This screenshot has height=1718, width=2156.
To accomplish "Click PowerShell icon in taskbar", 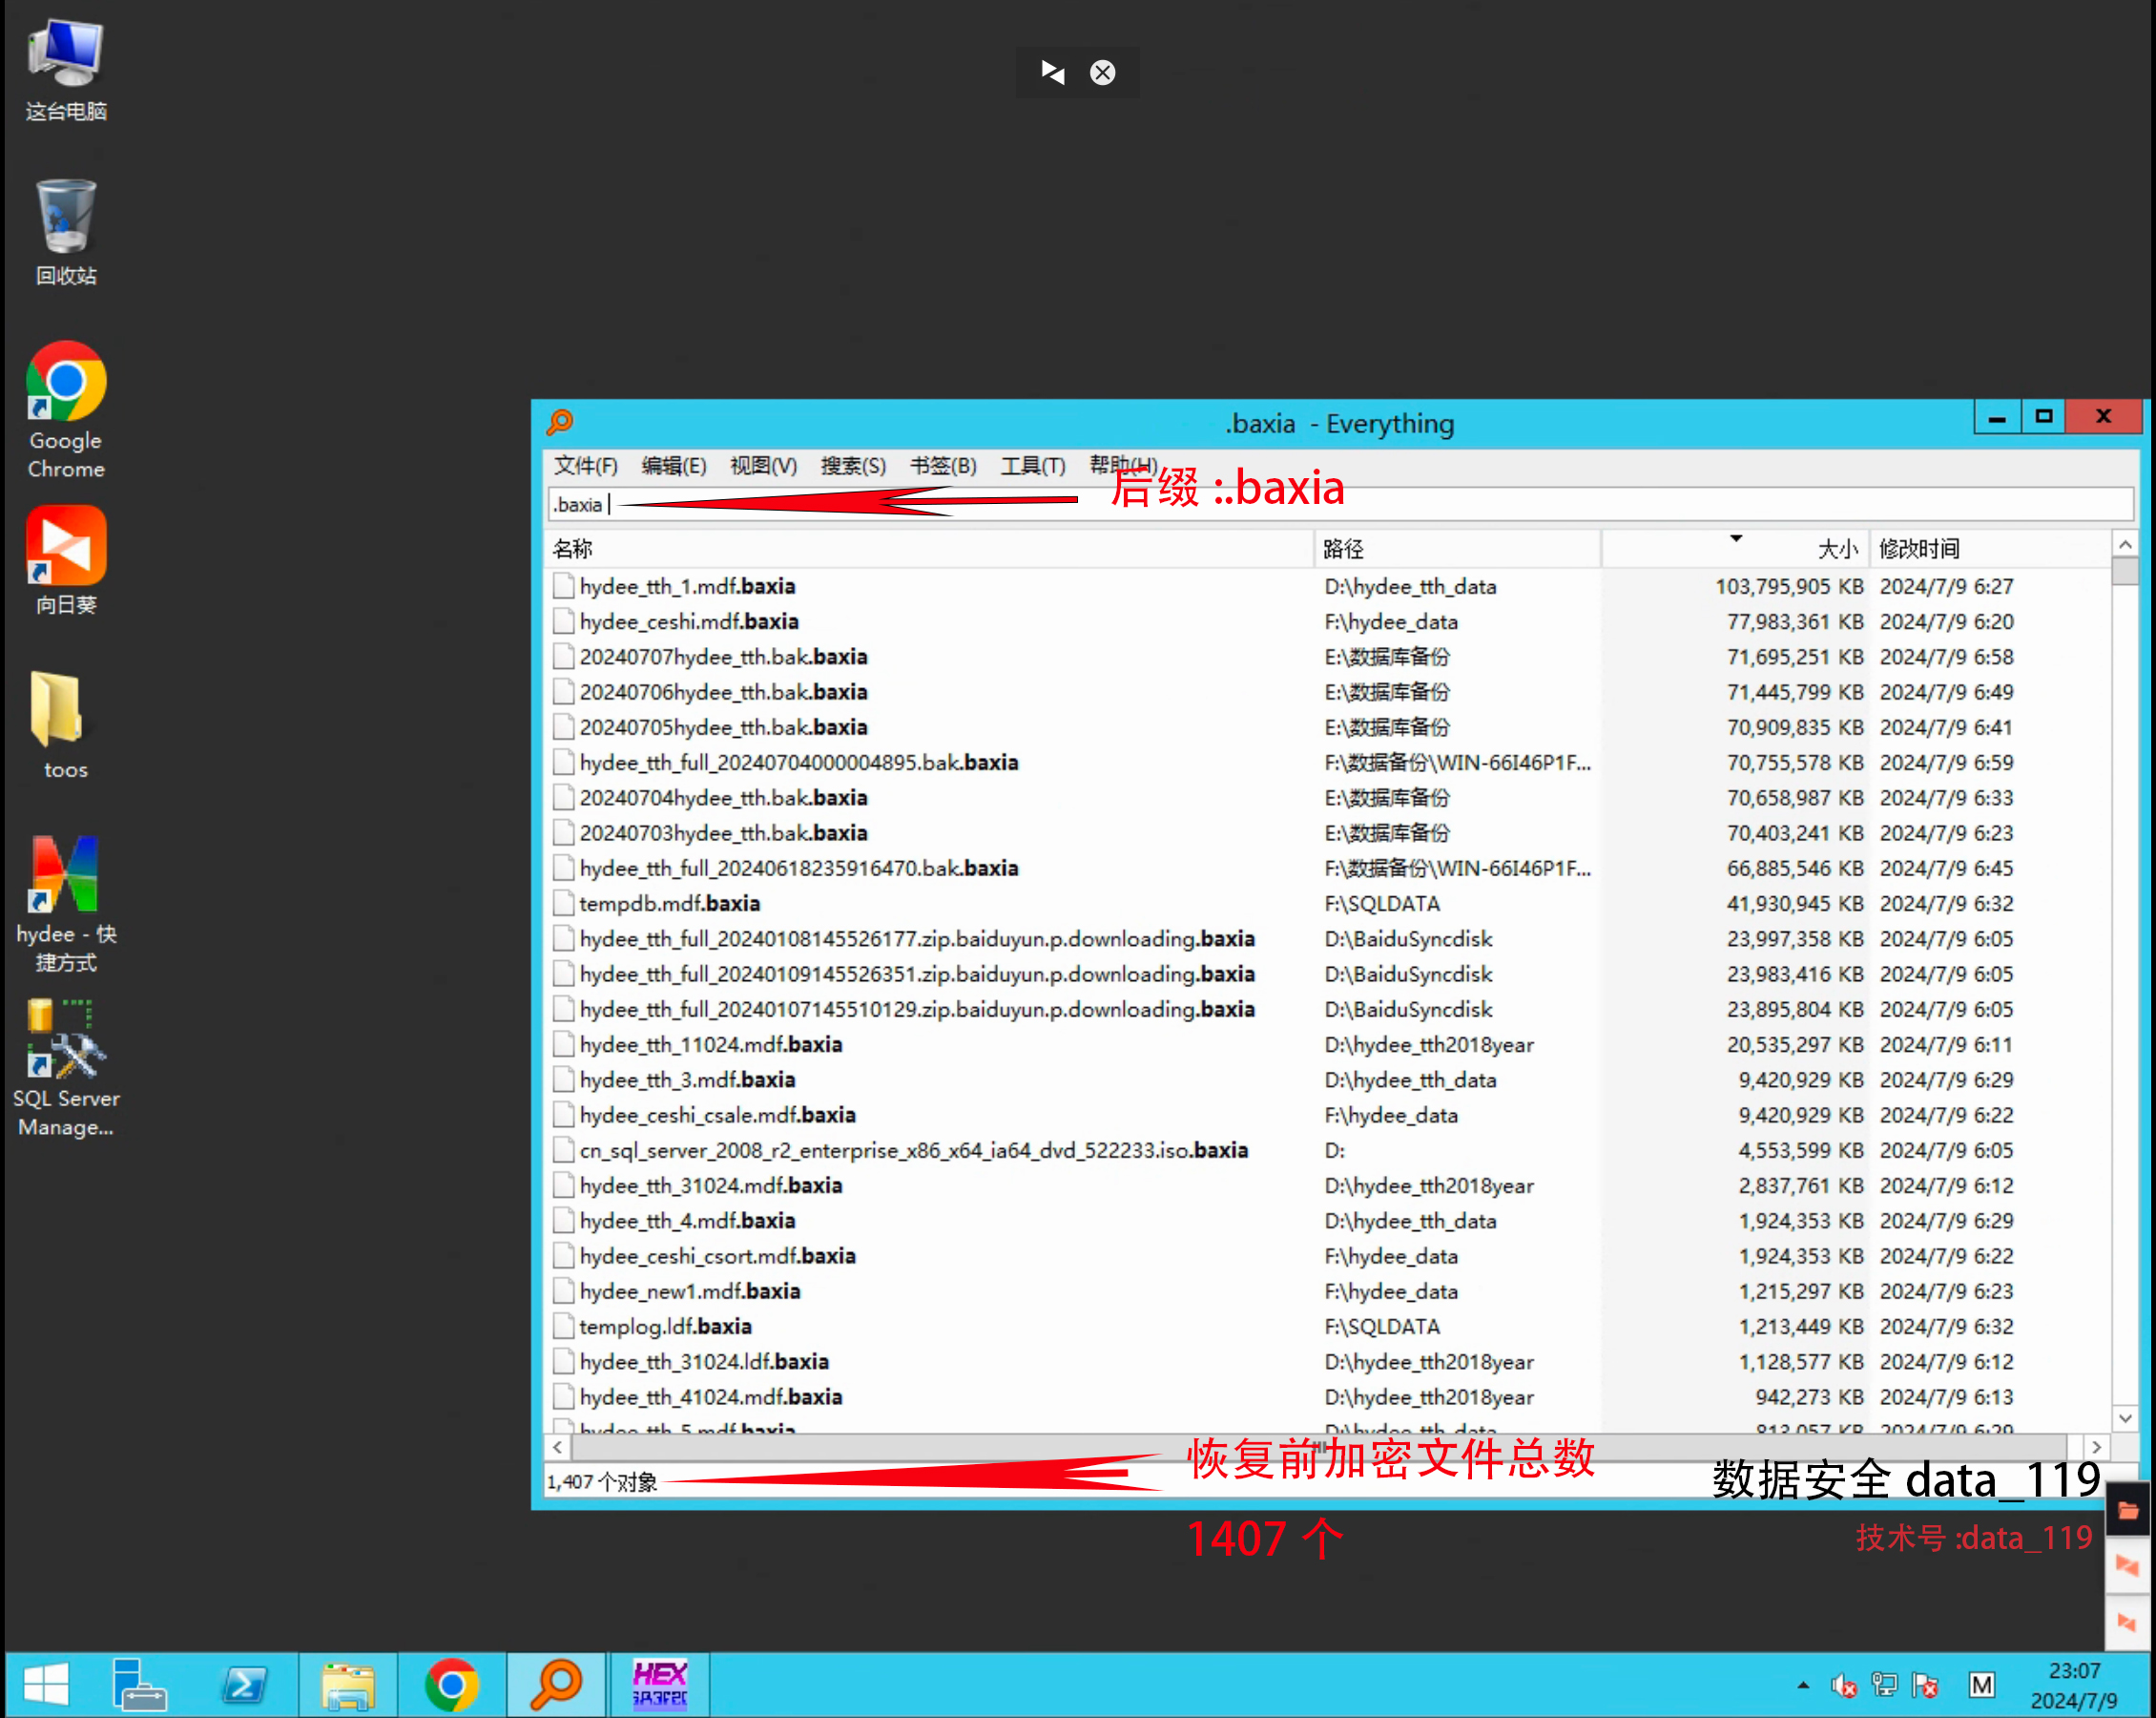I will click(244, 1684).
